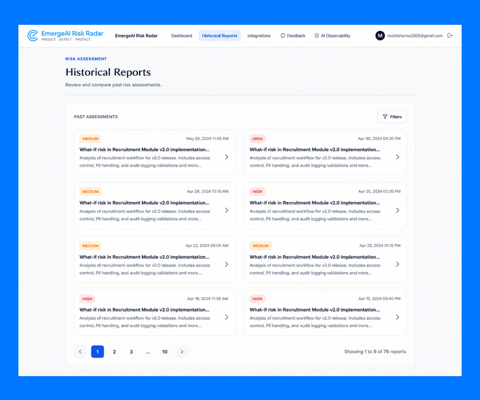
Task: Click the May 02 report title text
Action: (144, 150)
